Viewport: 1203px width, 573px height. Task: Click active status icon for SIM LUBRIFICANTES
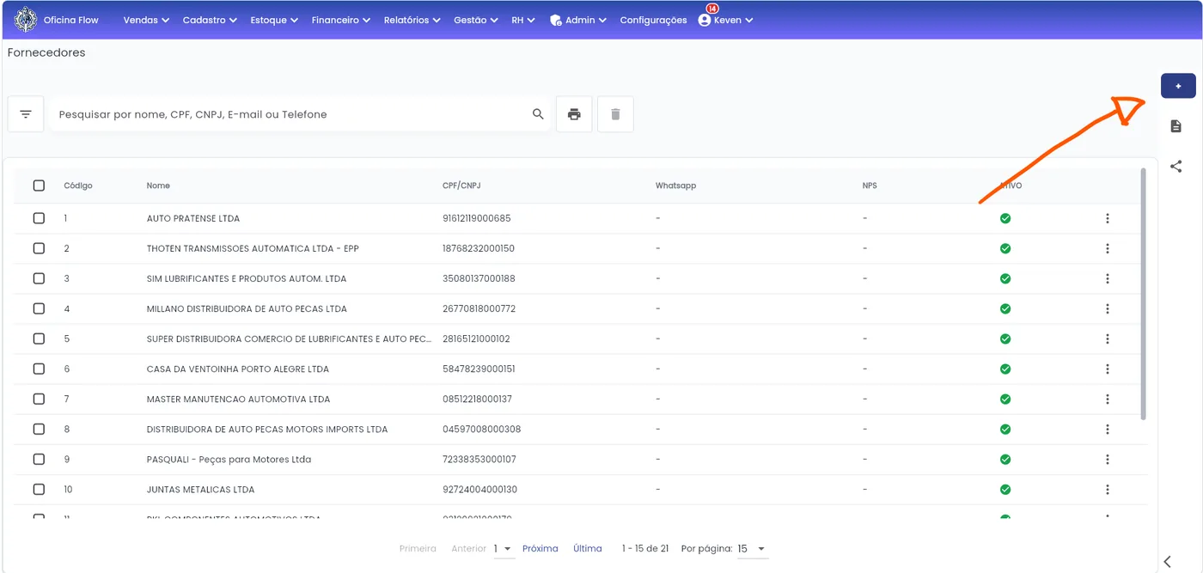(x=1005, y=278)
